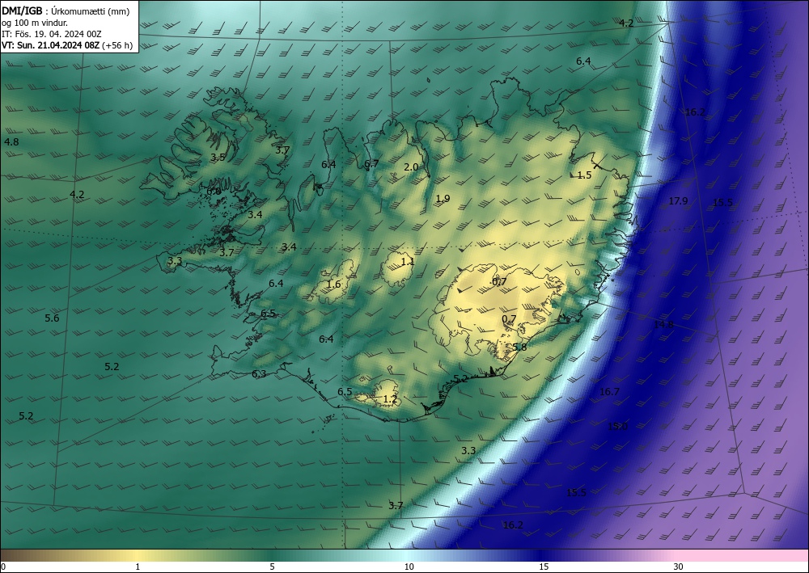Click the 15.0 value over the sea
The width and height of the screenshot is (809, 573).
pyautogui.click(x=617, y=426)
